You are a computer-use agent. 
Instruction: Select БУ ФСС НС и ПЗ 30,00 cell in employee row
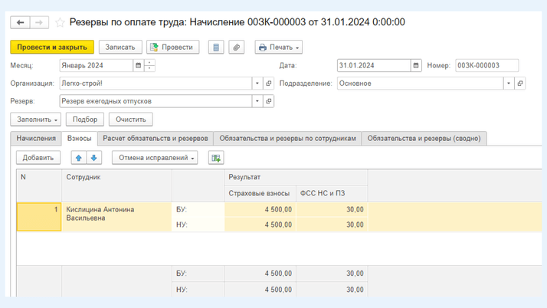[x=332, y=210]
